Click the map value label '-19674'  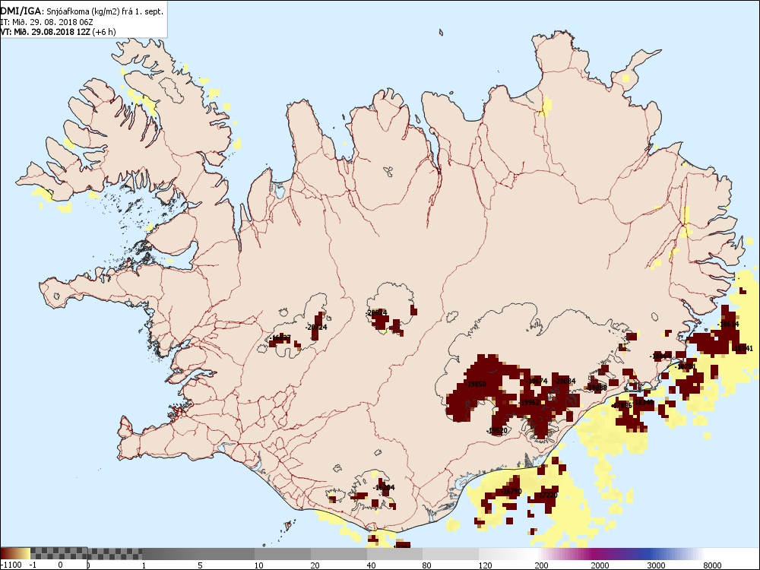[537, 382]
